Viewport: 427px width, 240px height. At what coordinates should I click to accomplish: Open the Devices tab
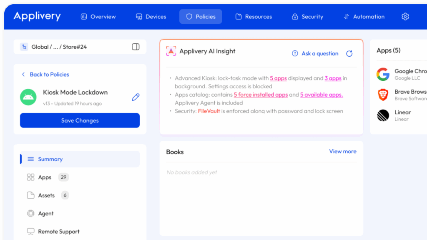point(151,17)
